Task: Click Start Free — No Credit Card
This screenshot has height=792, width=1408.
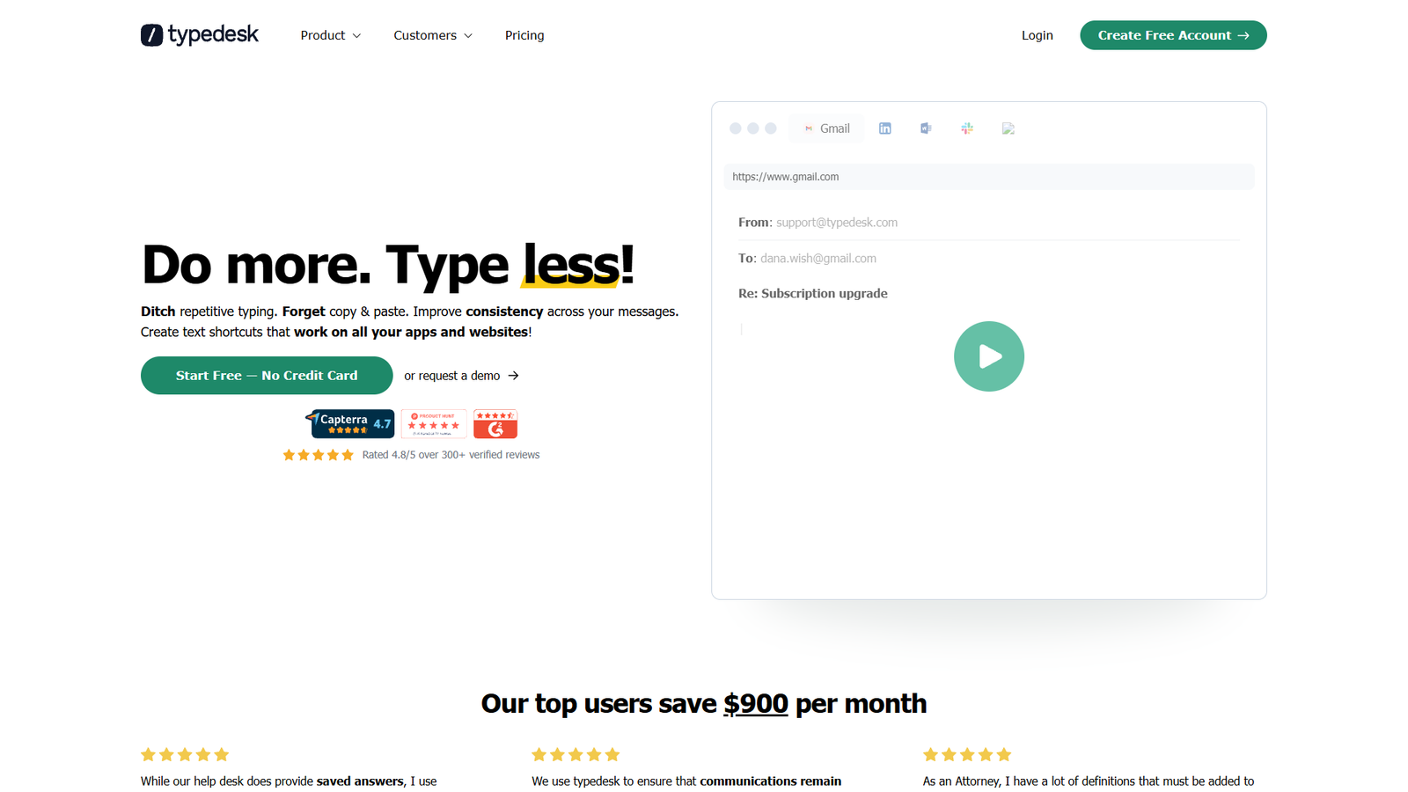Action: click(x=267, y=375)
